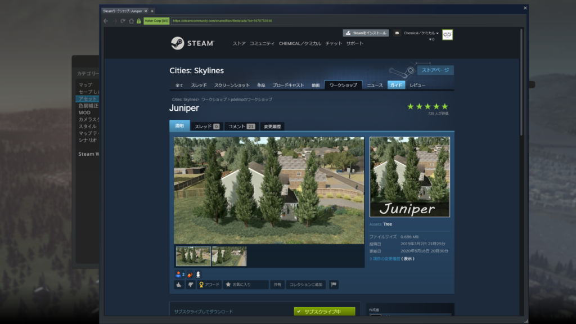This screenshot has height=324, width=576.
Task: Click the thumbs up rate button
Action: click(178, 285)
